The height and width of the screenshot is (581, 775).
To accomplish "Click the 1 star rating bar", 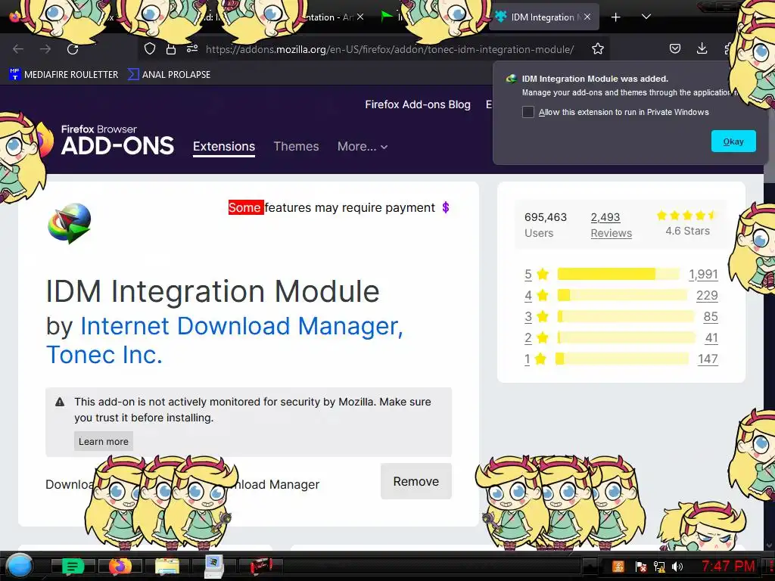I will [622, 359].
